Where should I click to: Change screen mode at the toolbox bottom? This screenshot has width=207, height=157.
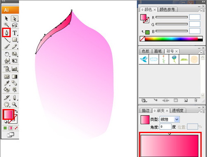(11, 135)
